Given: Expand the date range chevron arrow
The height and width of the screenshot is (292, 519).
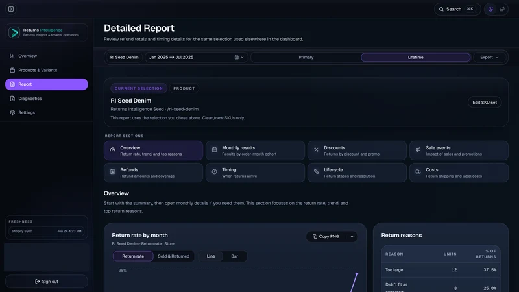Looking at the screenshot, I should 242,57.
